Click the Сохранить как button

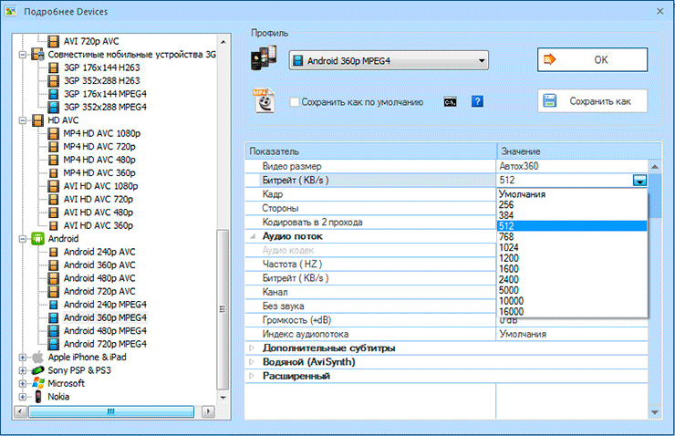592,101
